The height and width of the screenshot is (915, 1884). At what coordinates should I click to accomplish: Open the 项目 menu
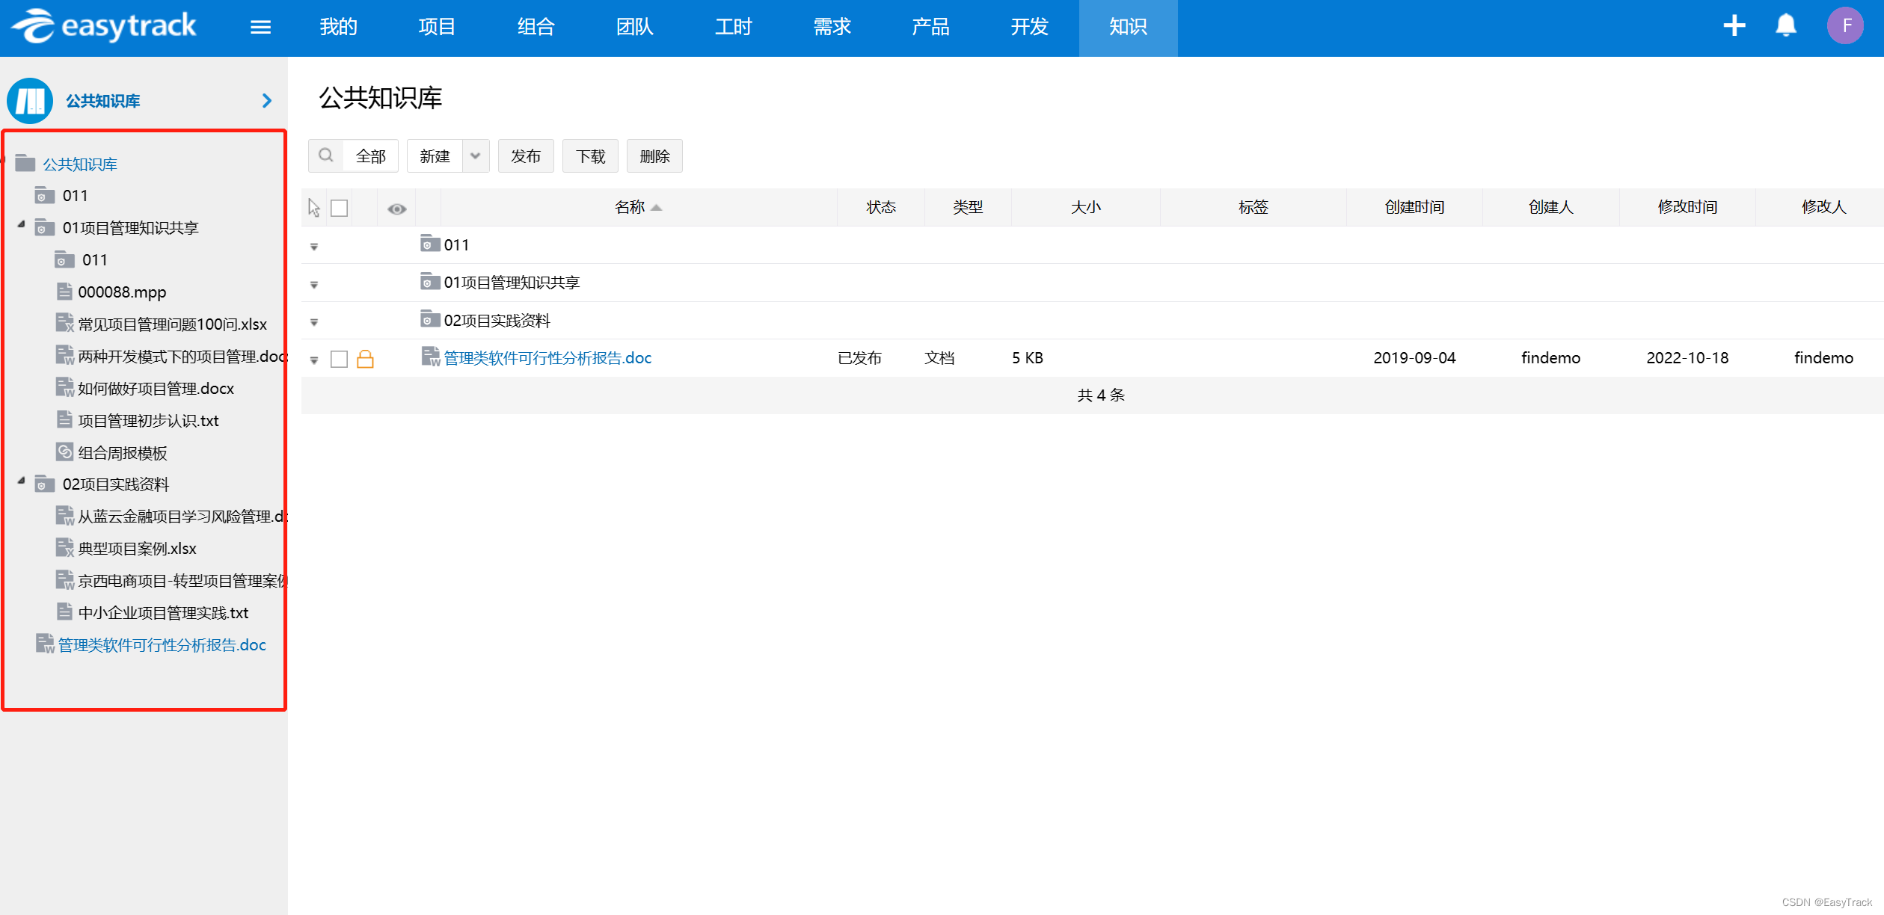pyautogui.click(x=437, y=27)
